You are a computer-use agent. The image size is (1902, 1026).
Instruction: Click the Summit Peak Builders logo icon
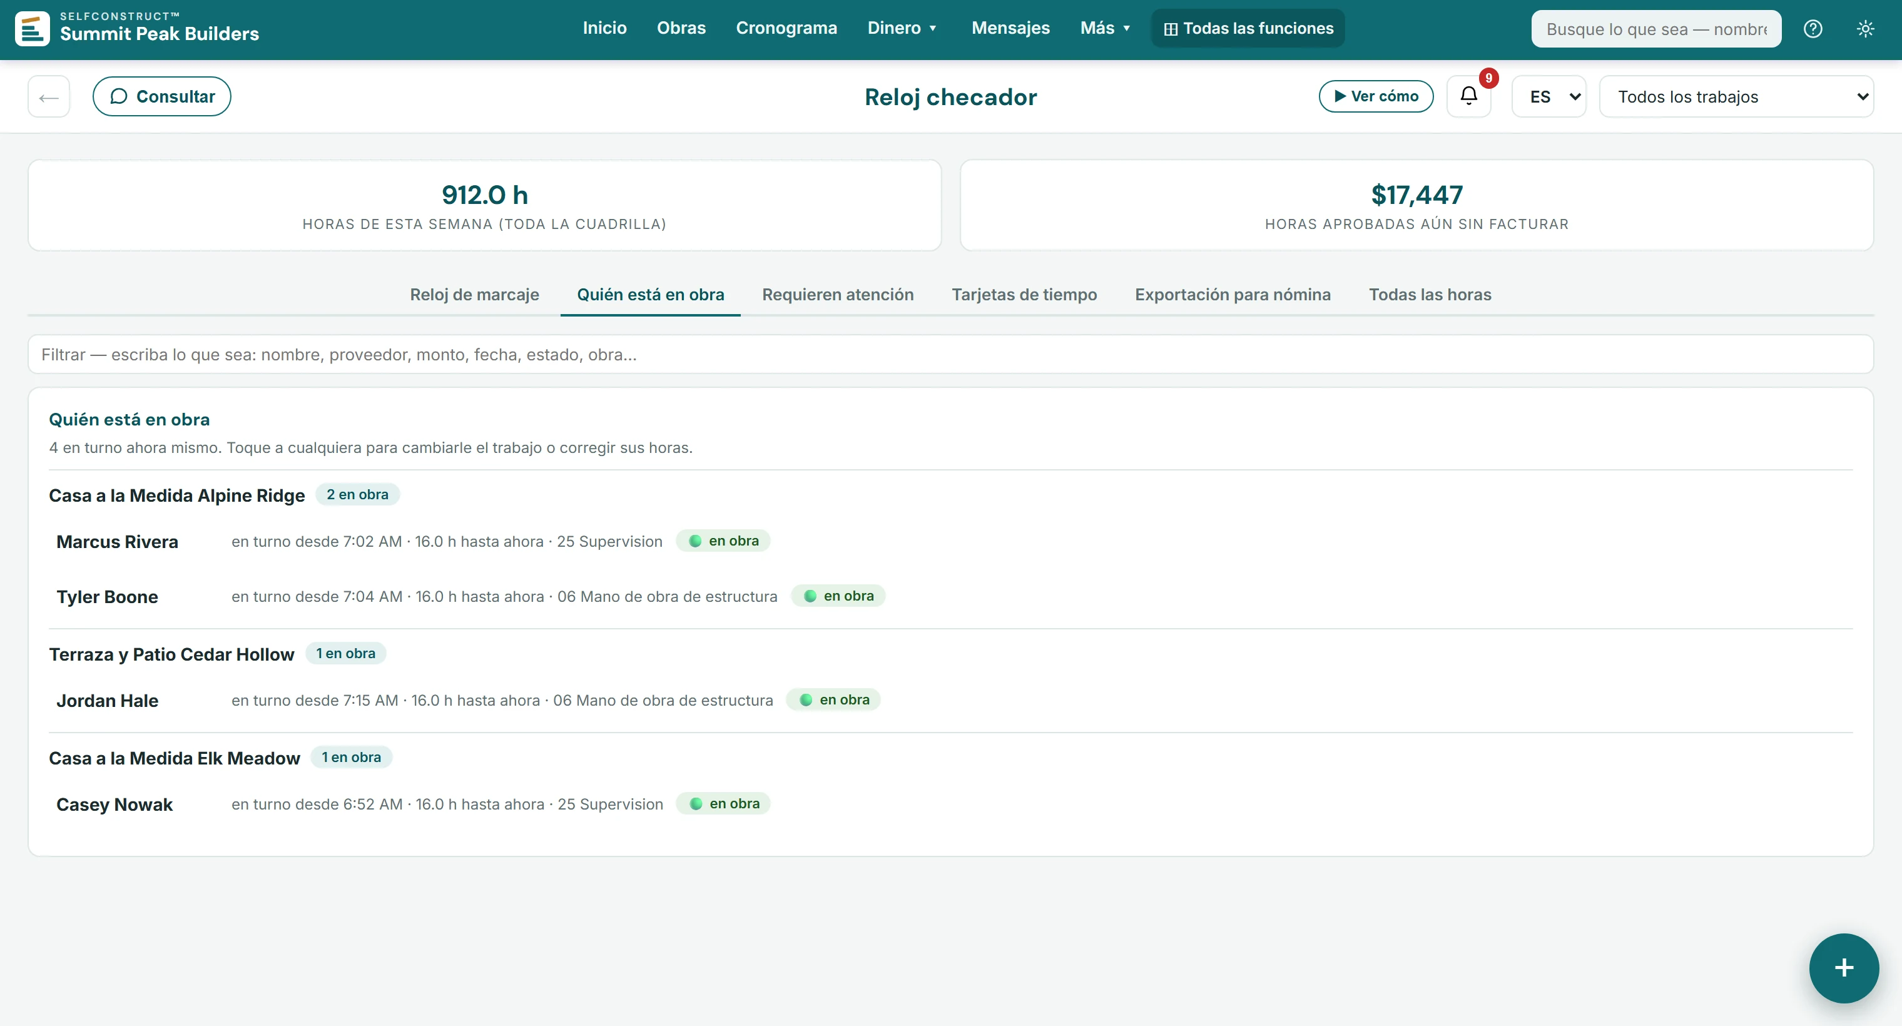click(33, 29)
